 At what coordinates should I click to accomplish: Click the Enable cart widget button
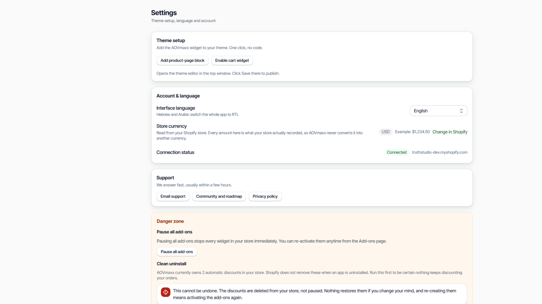pos(232,60)
